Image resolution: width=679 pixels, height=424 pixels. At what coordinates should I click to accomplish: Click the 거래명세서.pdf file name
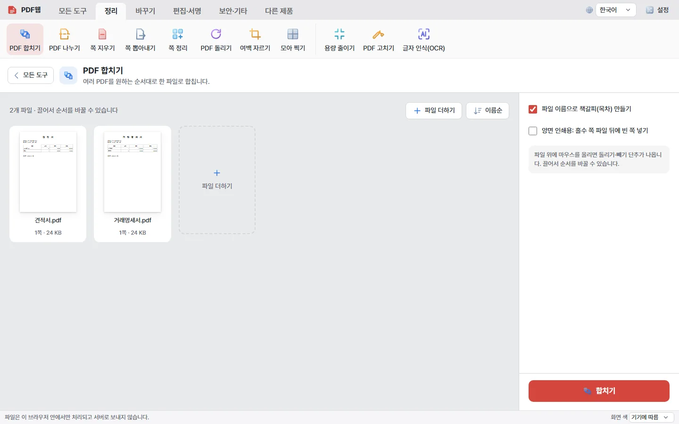coord(132,220)
